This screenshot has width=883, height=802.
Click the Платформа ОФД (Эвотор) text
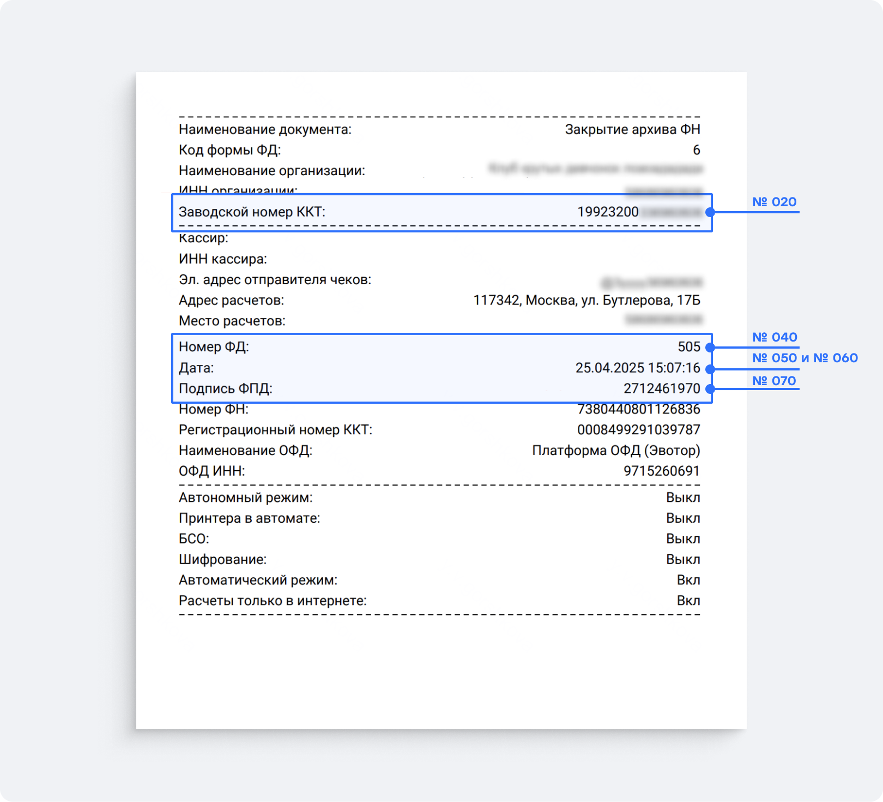coord(616,451)
